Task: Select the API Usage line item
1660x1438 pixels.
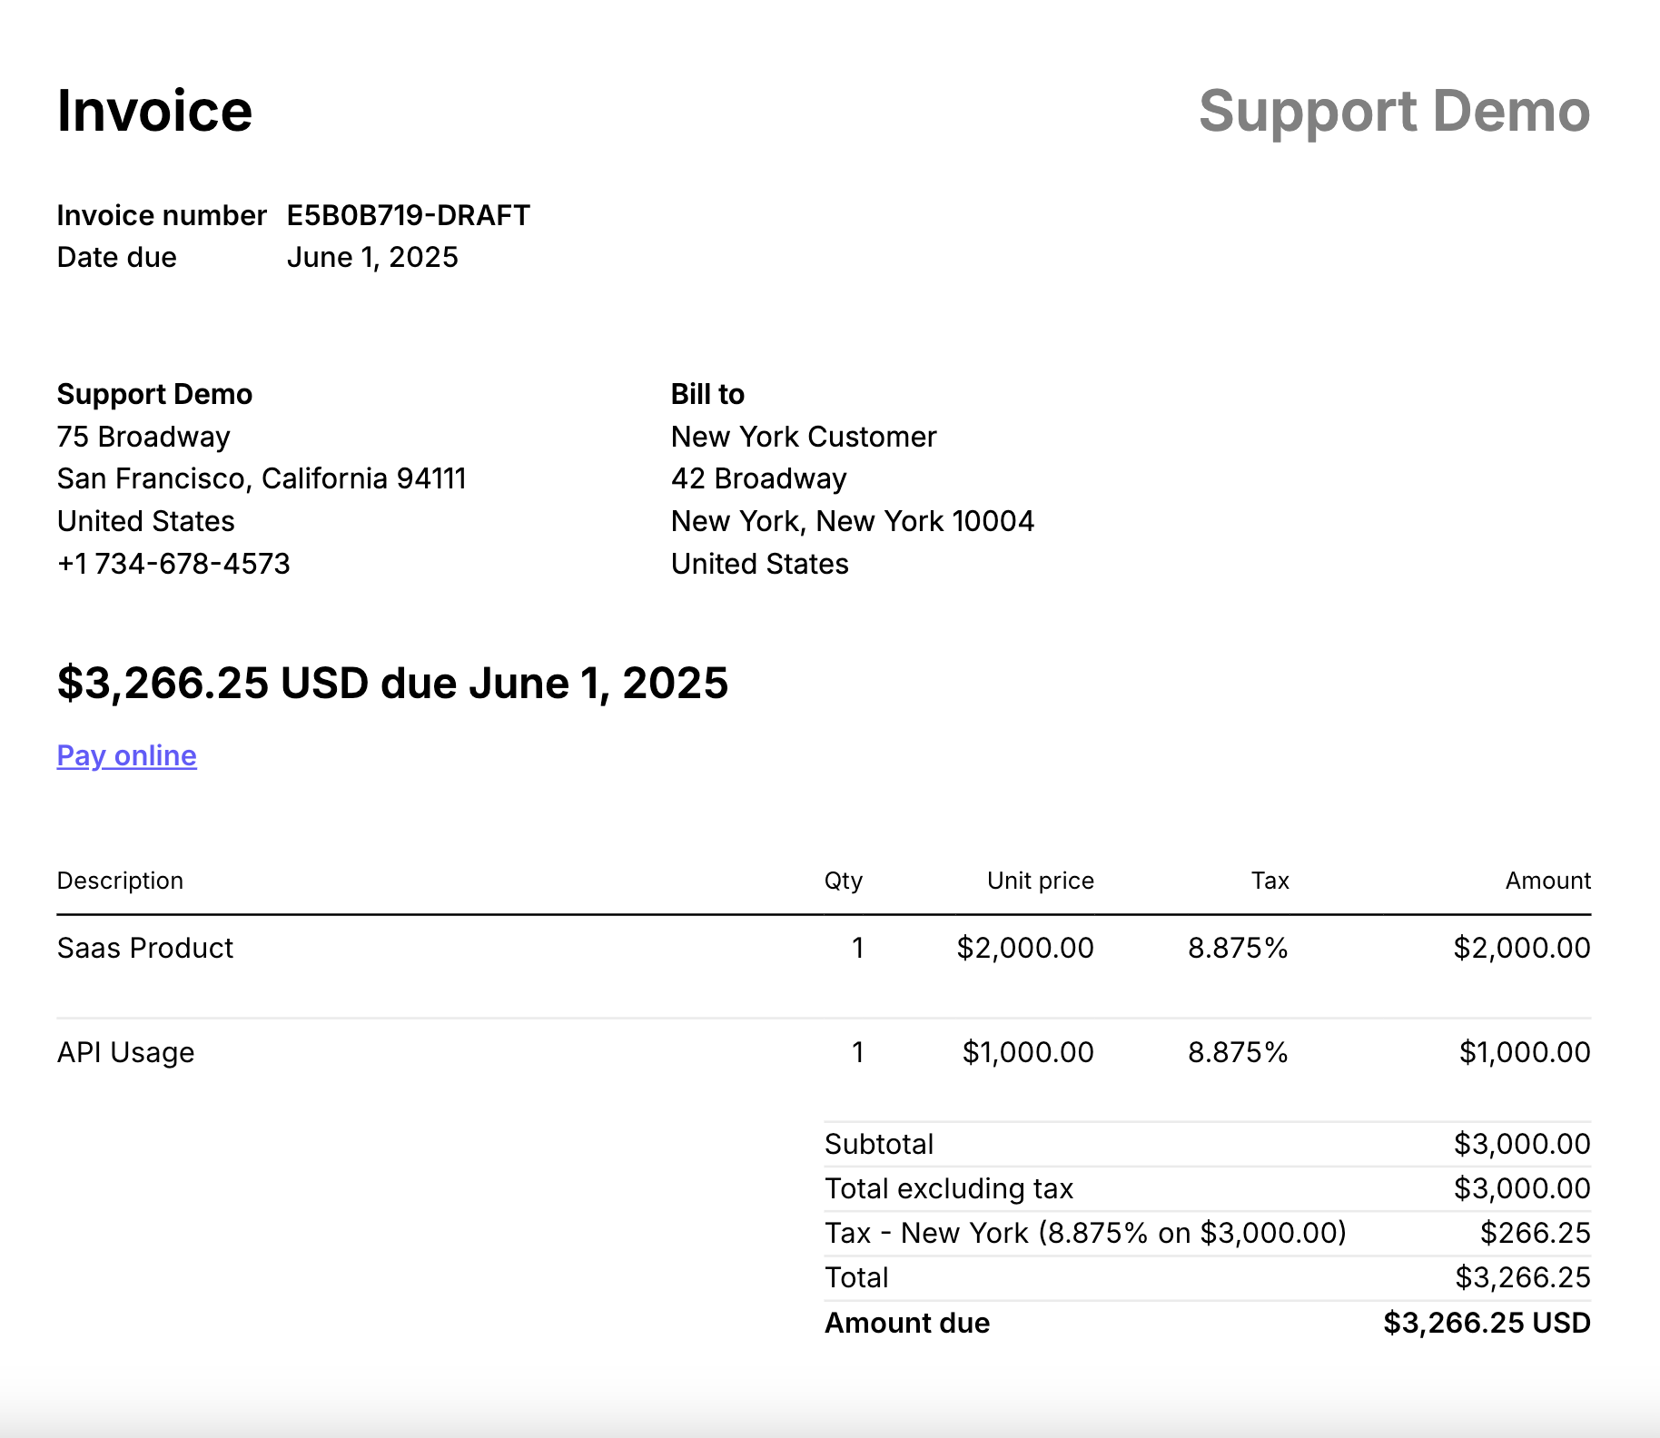Action: point(125,1052)
